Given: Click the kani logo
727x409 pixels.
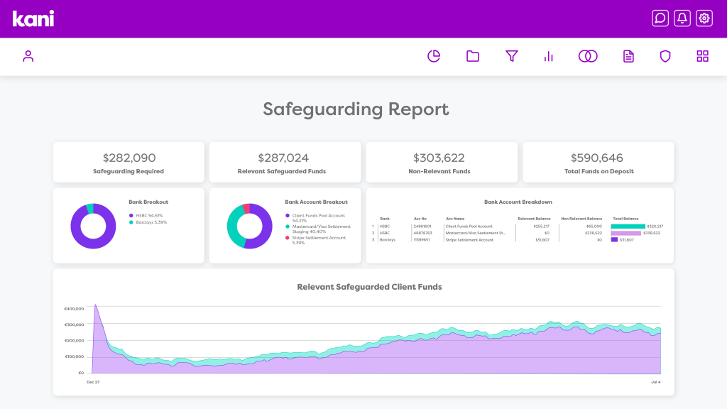Looking at the screenshot, I should pyautogui.click(x=33, y=18).
